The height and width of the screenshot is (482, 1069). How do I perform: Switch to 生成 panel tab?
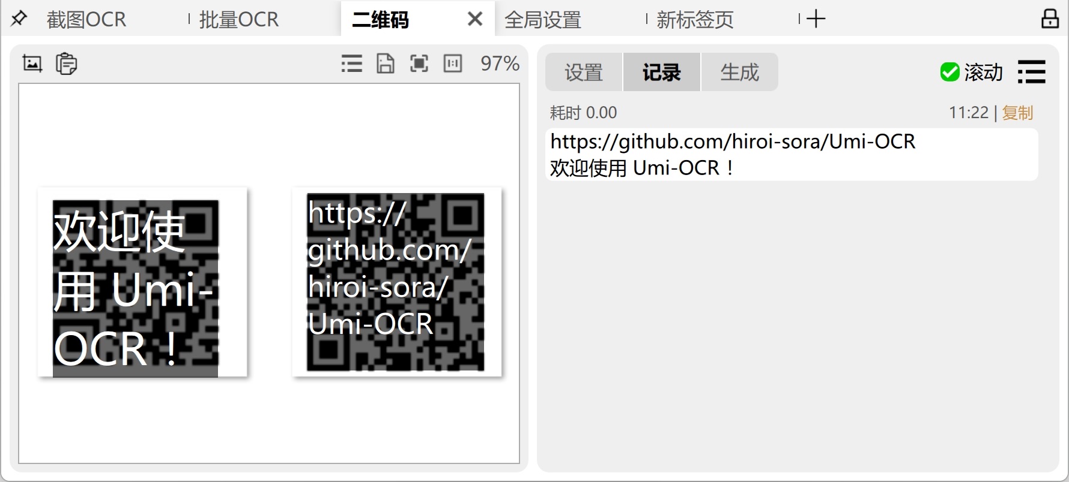point(740,72)
